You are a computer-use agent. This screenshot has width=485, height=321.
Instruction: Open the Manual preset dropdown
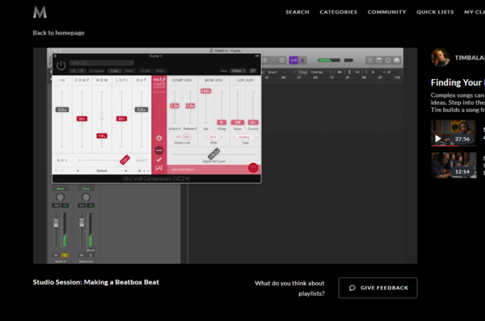point(102,63)
